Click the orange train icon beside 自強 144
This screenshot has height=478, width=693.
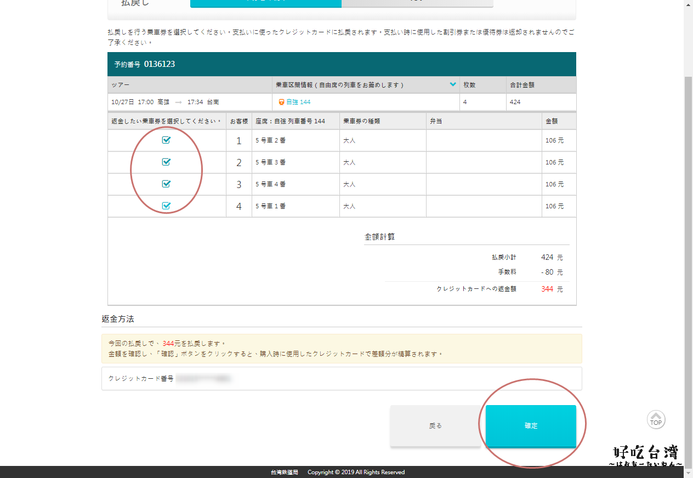point(281,102)
